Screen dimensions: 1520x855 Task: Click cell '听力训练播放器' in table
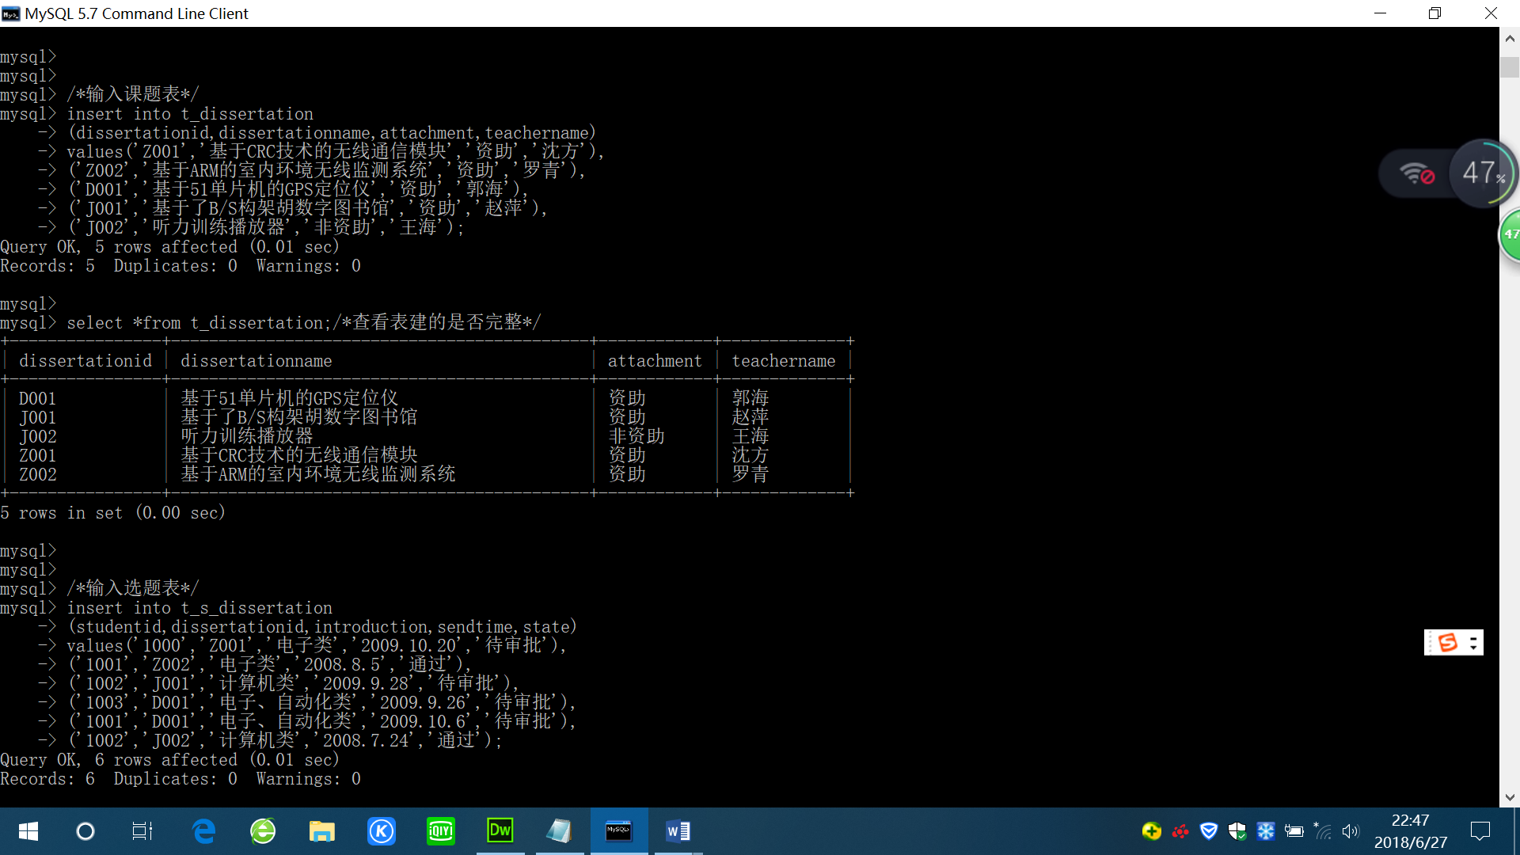(247, 436)
